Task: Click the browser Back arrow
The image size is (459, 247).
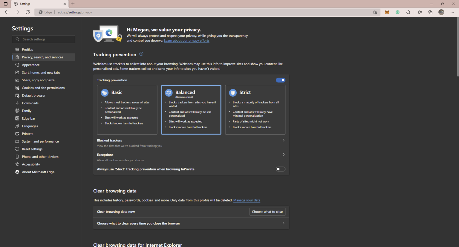Action: pos(7,12)
